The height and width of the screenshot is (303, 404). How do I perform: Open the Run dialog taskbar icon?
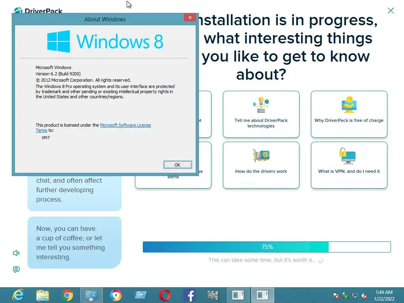tap(140, 295)
